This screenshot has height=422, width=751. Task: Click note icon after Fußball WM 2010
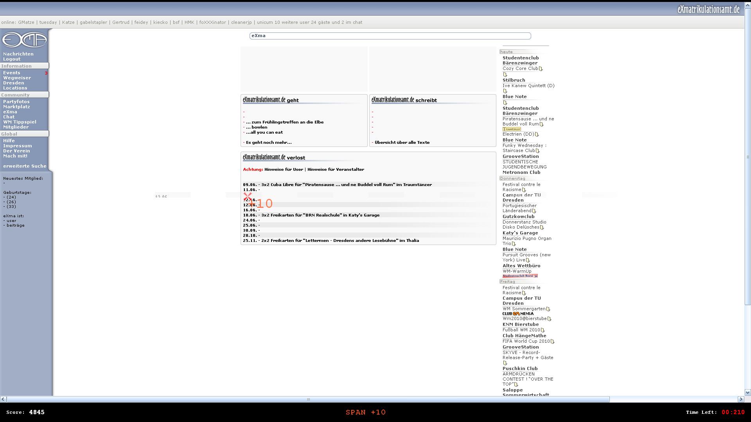543,330
